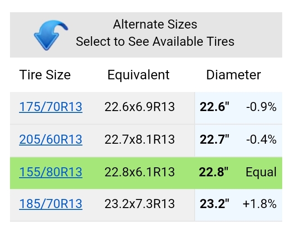Open the 185/70R13 tire size link
Viewport: 294px width, 233px height.
[x=51, y=204]
